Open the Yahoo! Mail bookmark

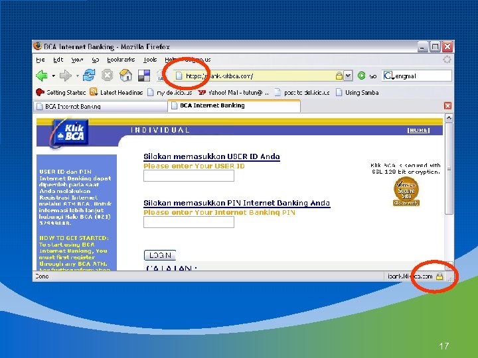tap(233, 92)
